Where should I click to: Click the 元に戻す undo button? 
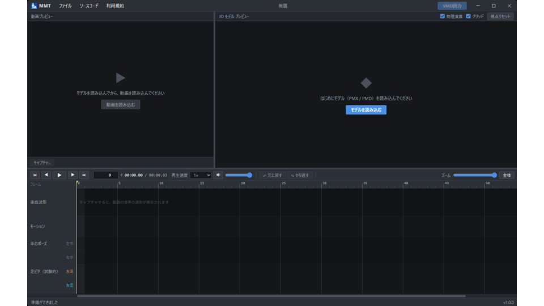pyautogui.click(x=273, y=175)
